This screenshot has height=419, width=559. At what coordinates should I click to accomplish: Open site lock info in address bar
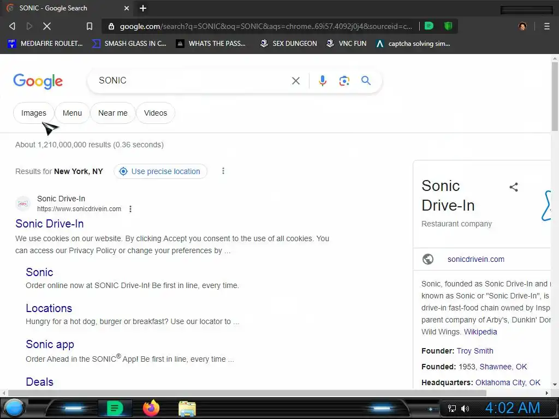pos(111,26)
